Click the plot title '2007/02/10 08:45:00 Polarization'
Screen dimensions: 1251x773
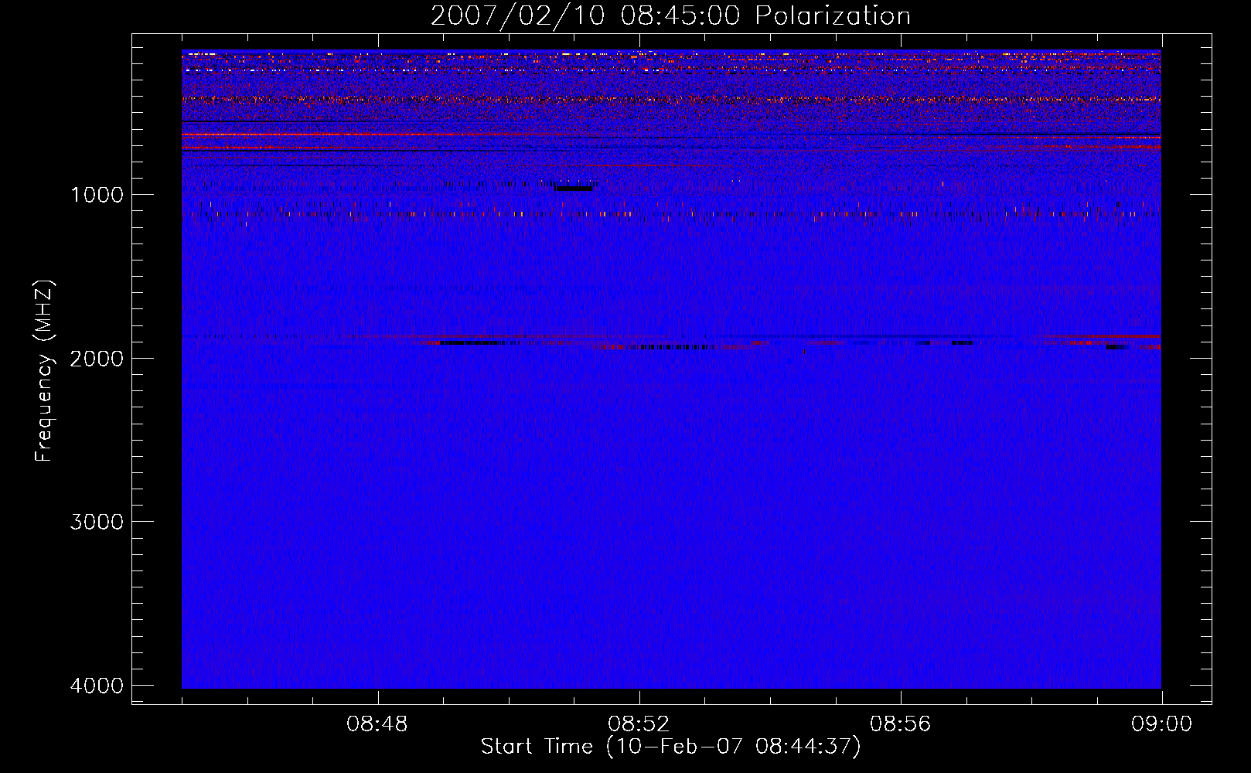[670, 16]
